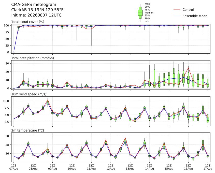Click the '90%' label in box-plot legend

coord(147,7)
